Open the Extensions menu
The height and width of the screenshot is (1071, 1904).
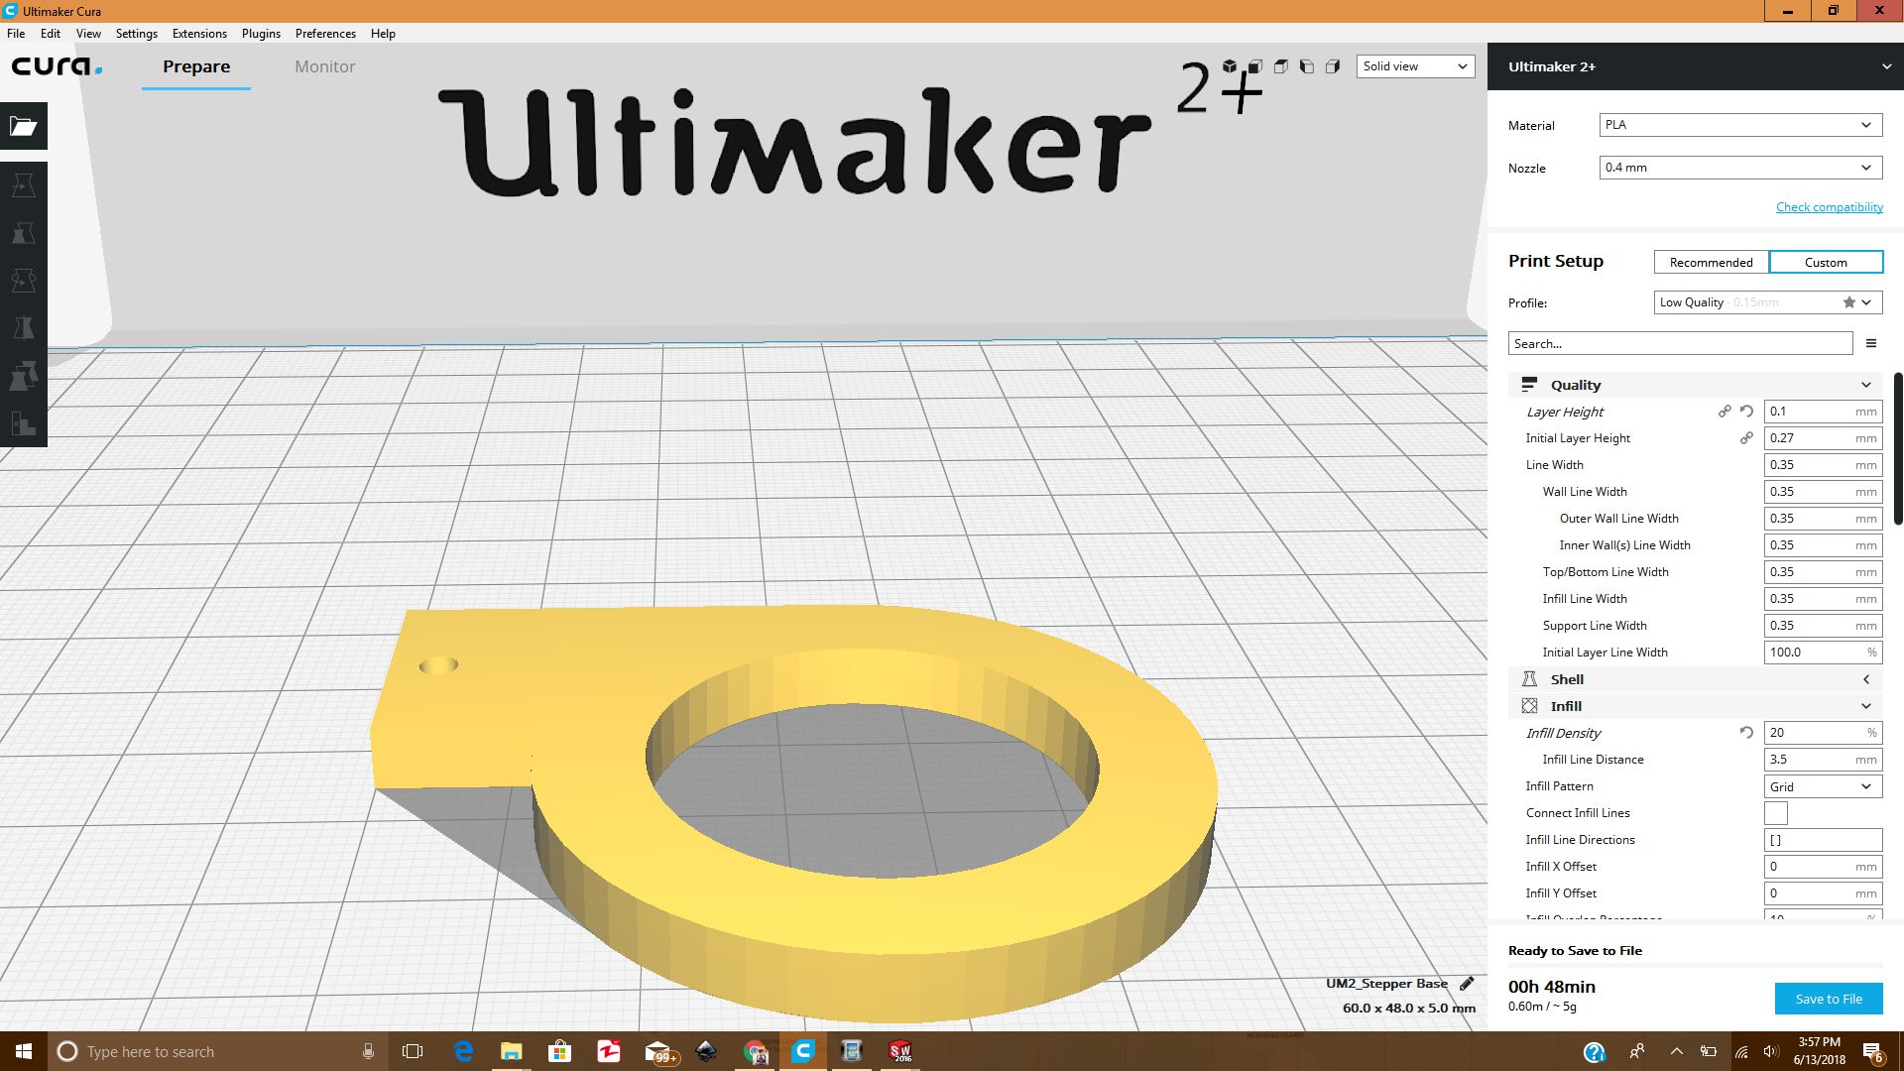(199, 33)
